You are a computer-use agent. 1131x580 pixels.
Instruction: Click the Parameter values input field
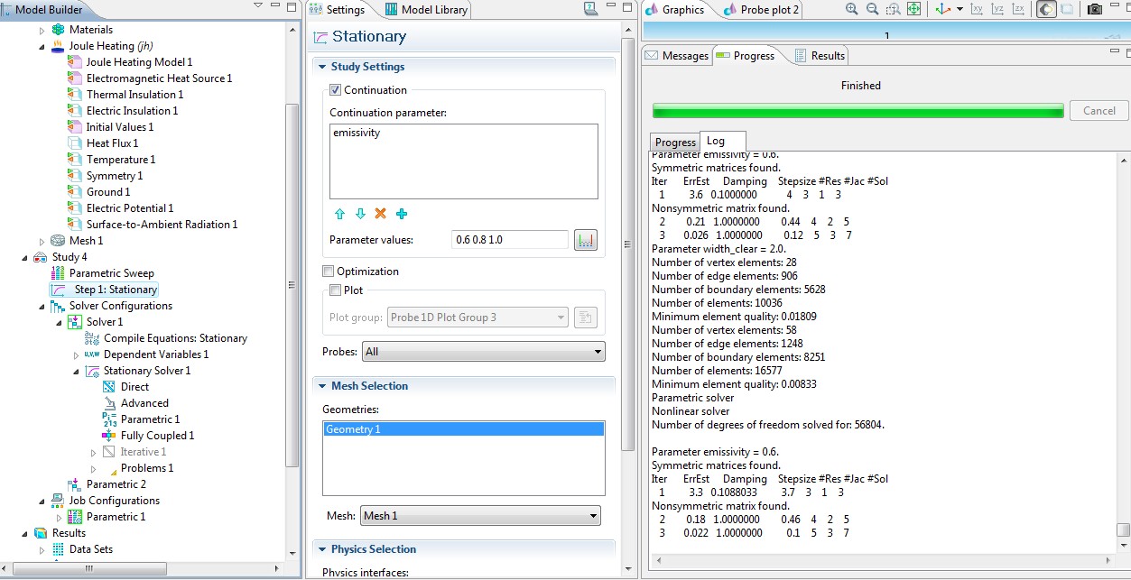pos(509,240)
